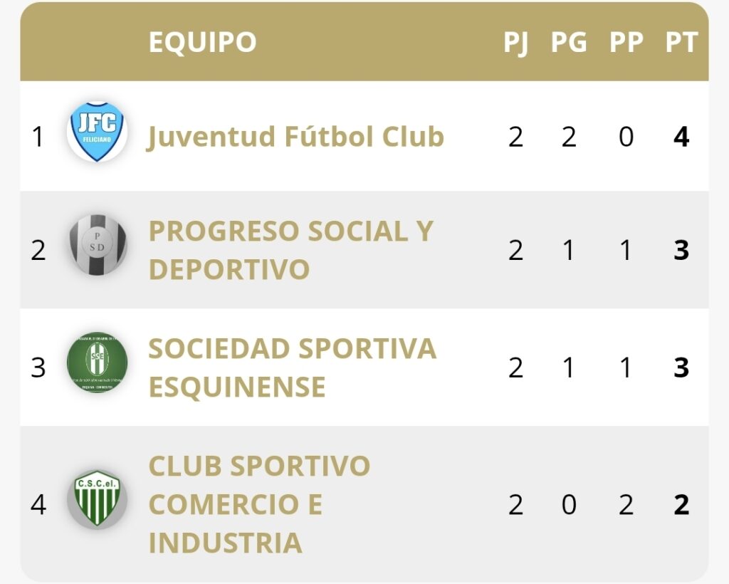Image resolution: width=729 pixels, height=584 pixels.
Task: Click the Juventud Fútbol Club crest icon
Action: click(x=97, y=132)
